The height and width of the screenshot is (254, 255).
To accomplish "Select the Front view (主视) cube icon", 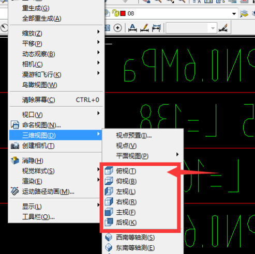I will point(109,212).
